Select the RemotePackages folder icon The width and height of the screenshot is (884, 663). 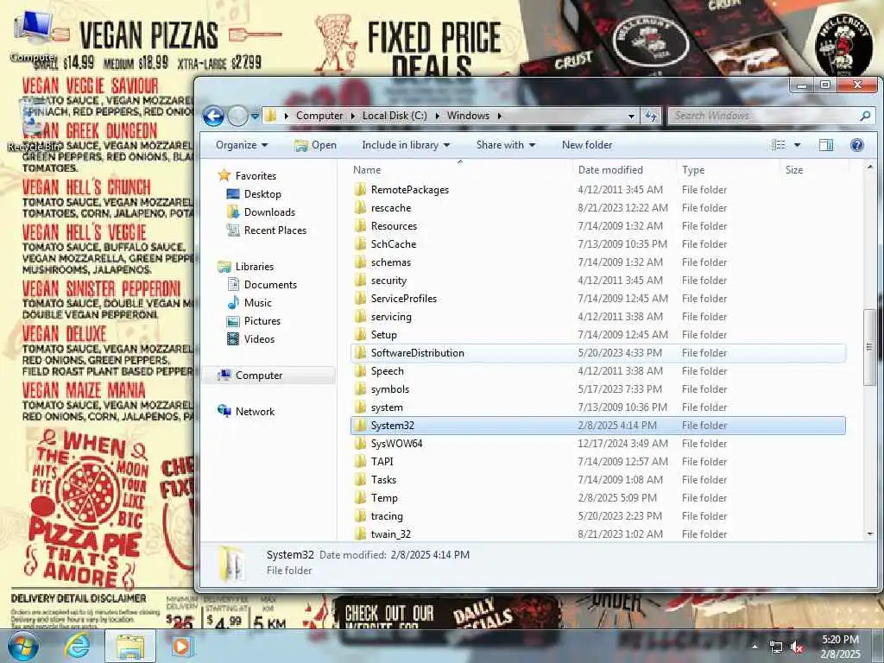click(x=360, y=189)
